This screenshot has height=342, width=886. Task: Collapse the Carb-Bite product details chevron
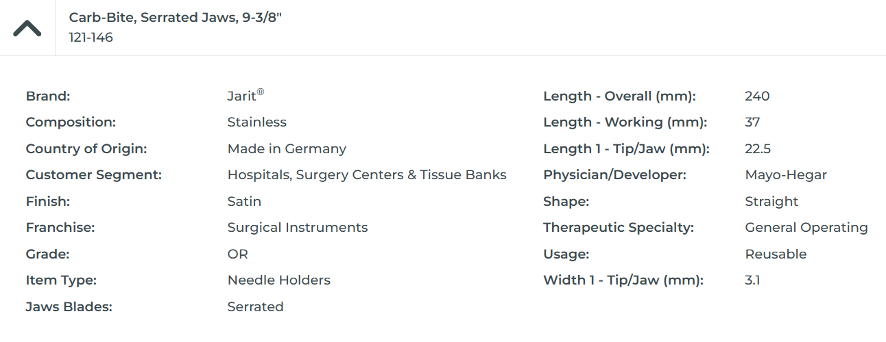pos(27,28)
